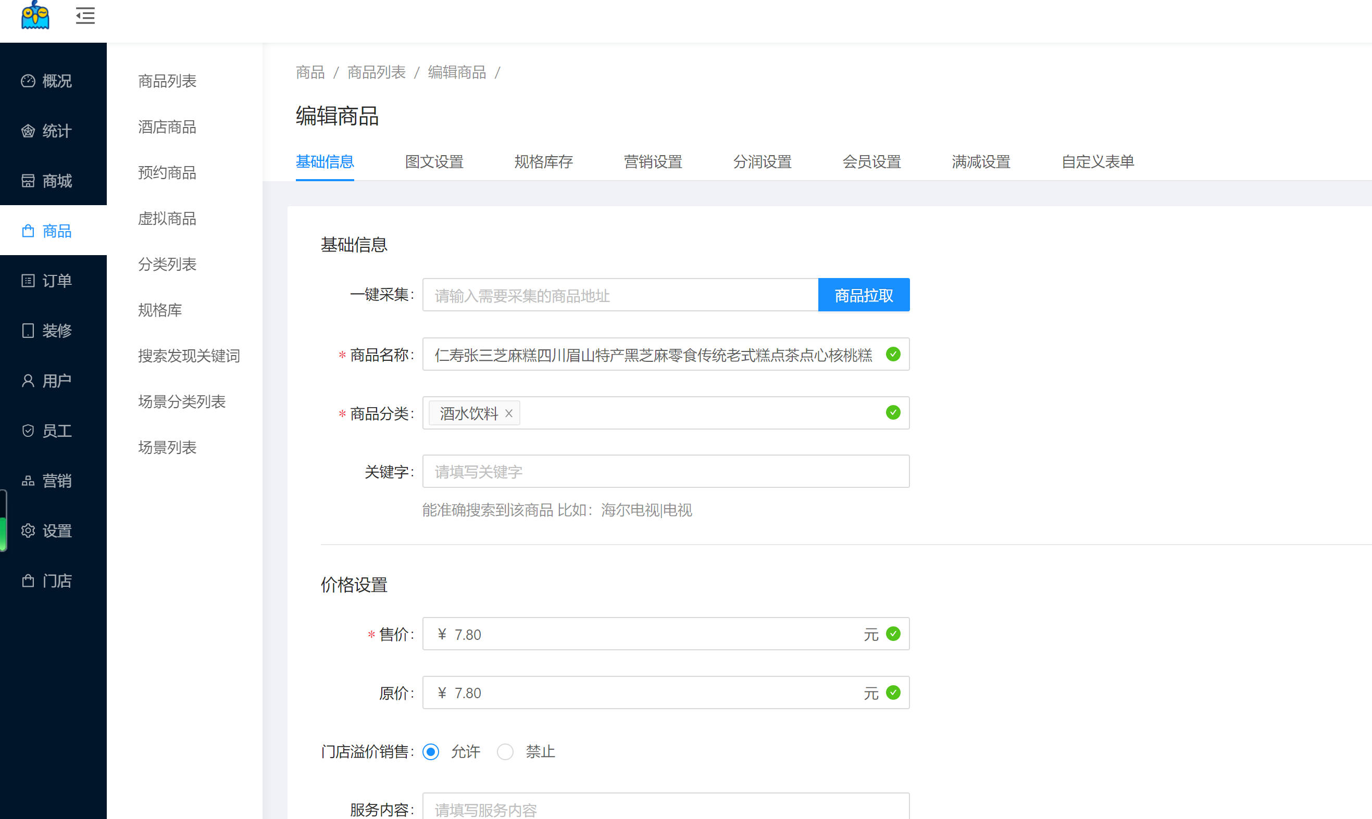
Task: Open the 营销 marketing icon
Action: (28, 481)
